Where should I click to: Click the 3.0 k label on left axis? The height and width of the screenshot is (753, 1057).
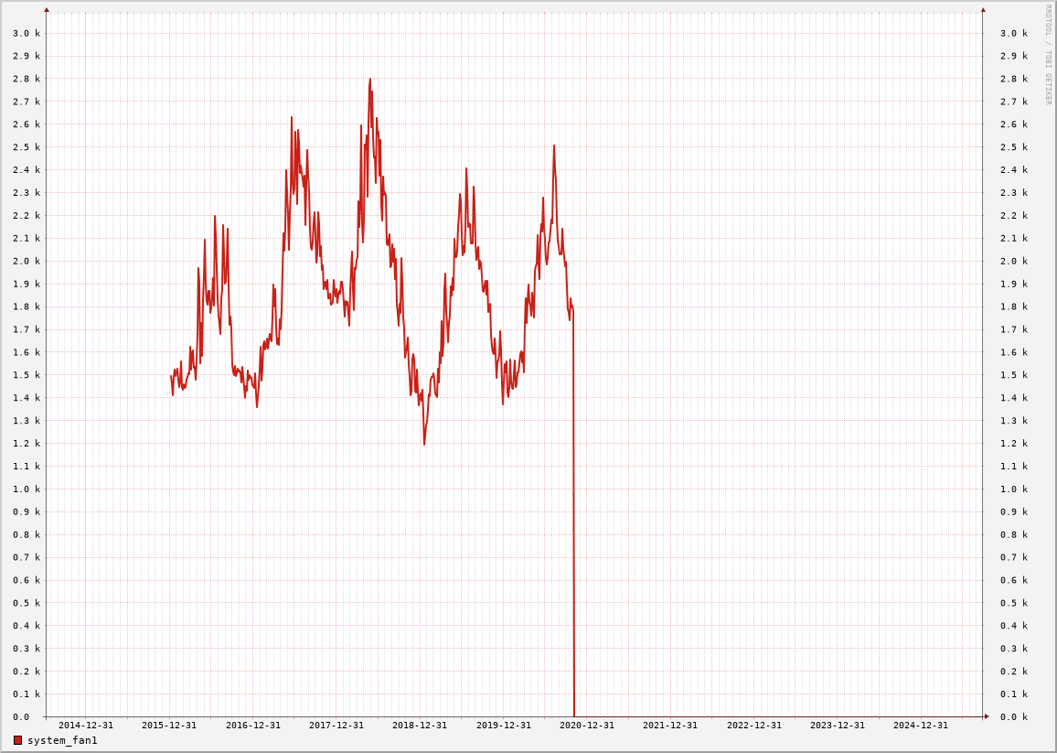coord(26,33)
